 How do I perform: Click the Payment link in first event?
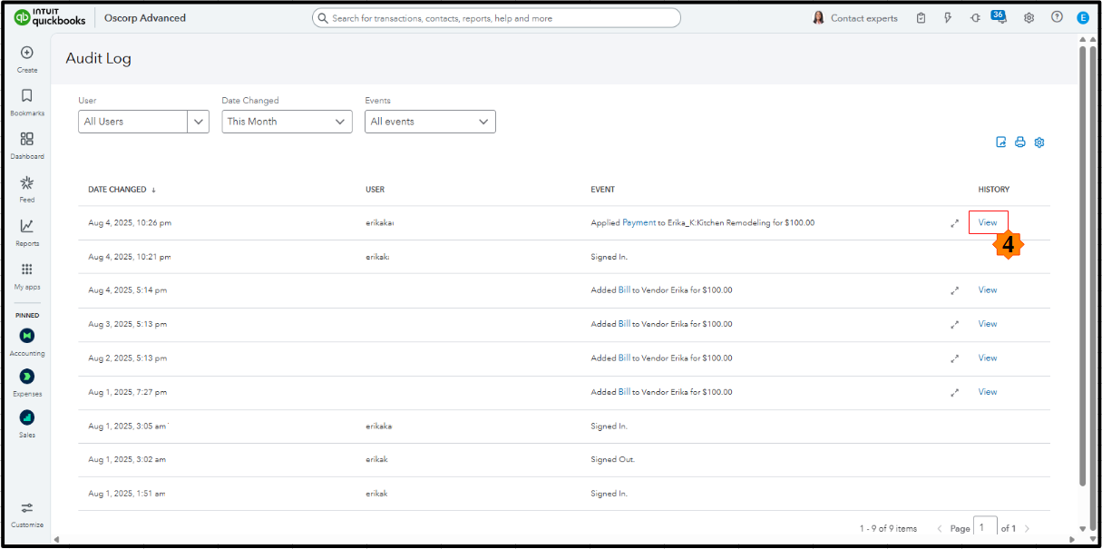tap(639, 222)
